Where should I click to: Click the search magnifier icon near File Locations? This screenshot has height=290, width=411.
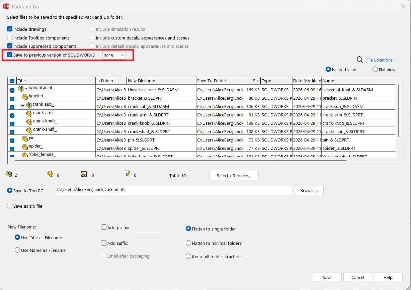tap(360, 60)
